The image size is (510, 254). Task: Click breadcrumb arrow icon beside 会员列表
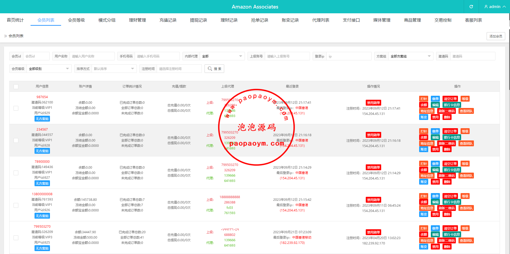tap(6, 36)
